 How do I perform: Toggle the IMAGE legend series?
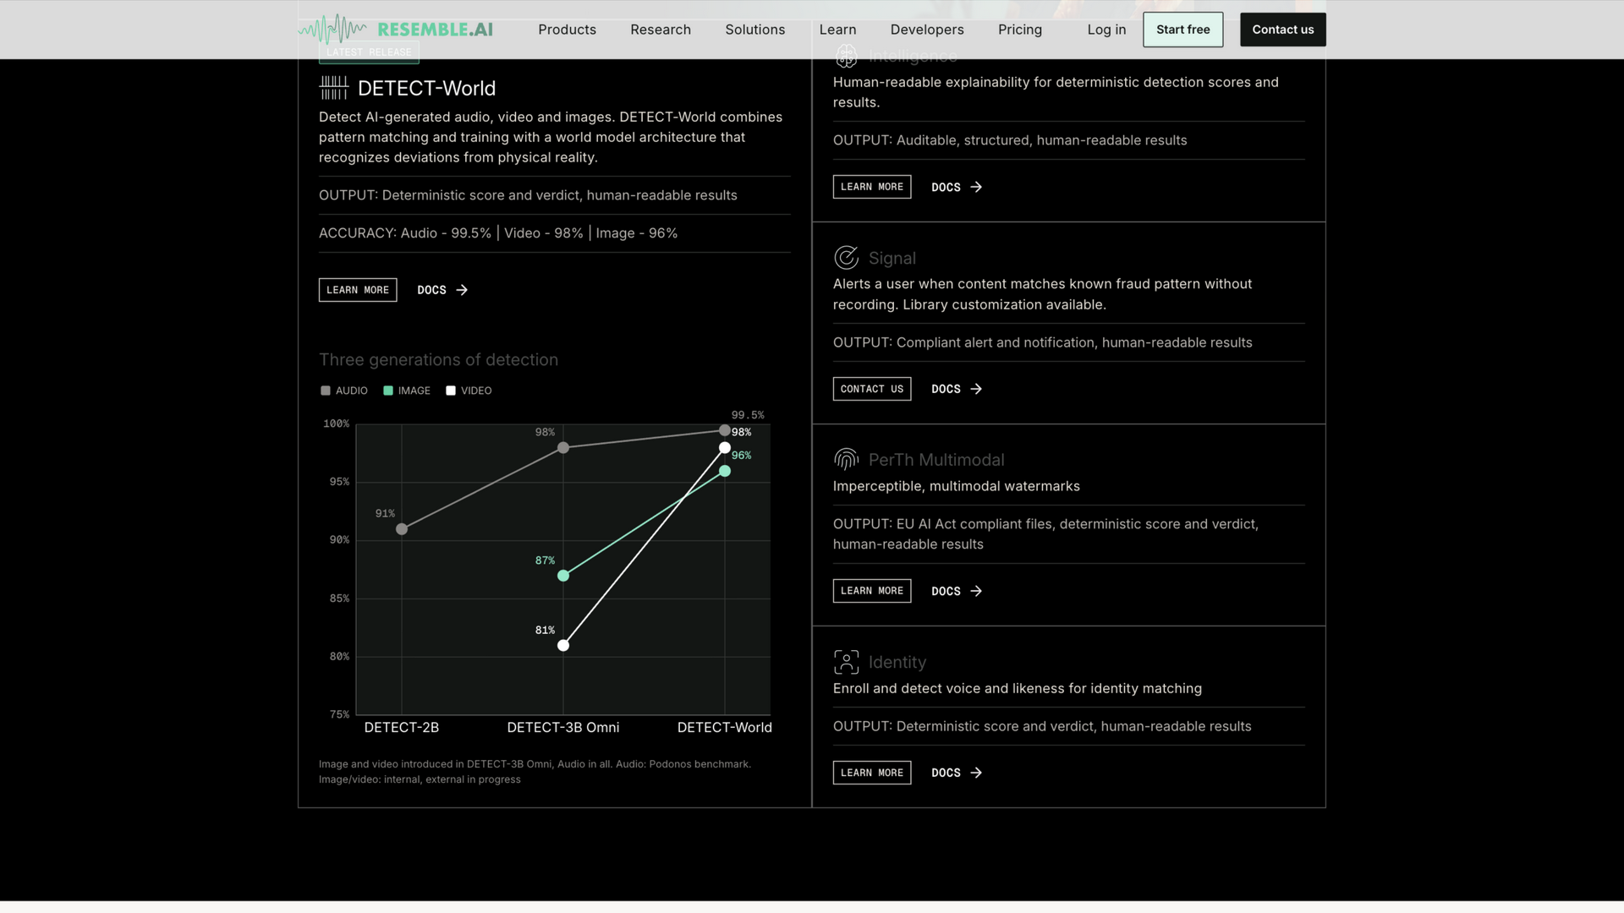[x=407, y=391]
